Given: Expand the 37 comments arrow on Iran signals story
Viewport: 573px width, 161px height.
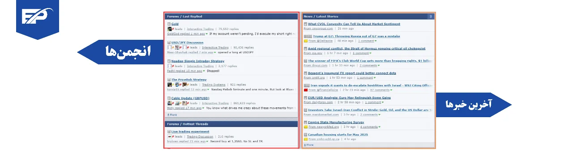Looking at the screenshot, I should 391,90.
